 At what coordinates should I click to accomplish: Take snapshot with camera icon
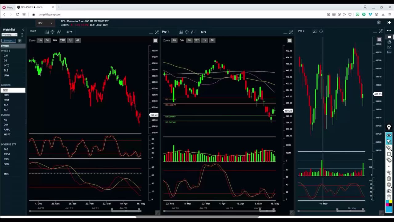pos(389,191)
